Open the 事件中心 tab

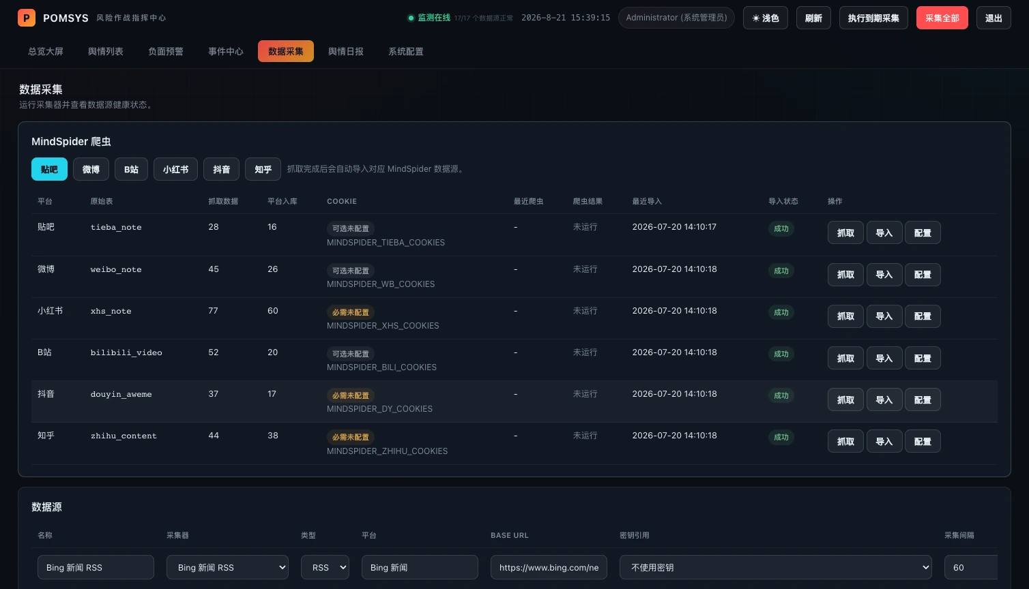[226, 51]
